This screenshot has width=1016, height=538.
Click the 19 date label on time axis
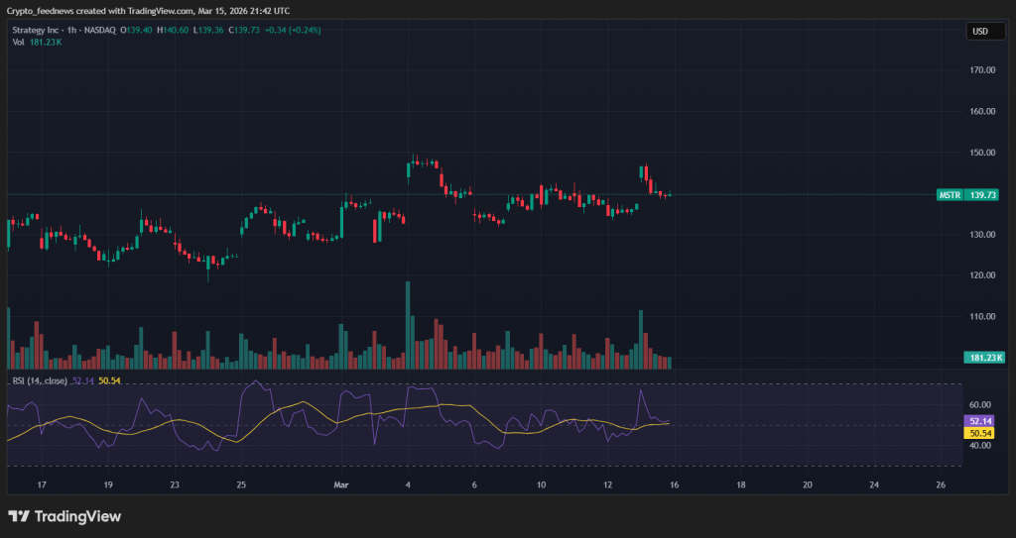point(108,484)
